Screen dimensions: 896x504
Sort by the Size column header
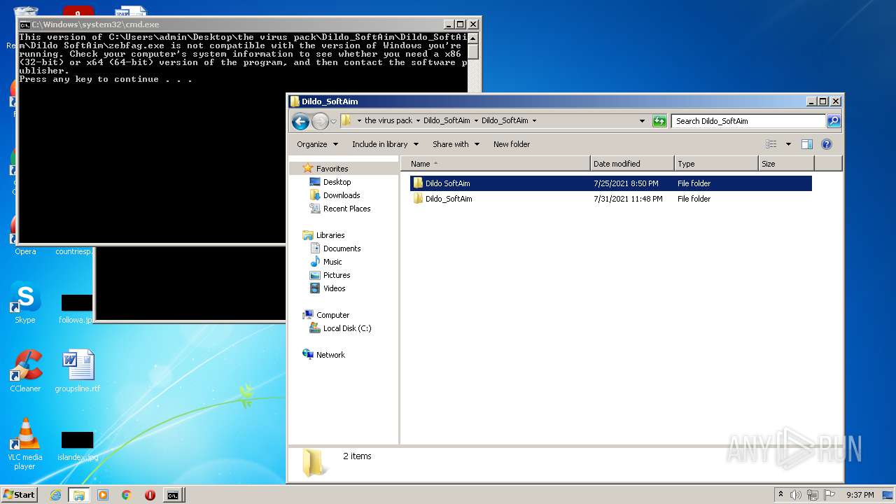coord(786,164)
